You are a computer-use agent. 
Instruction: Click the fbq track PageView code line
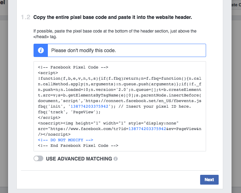69,112
